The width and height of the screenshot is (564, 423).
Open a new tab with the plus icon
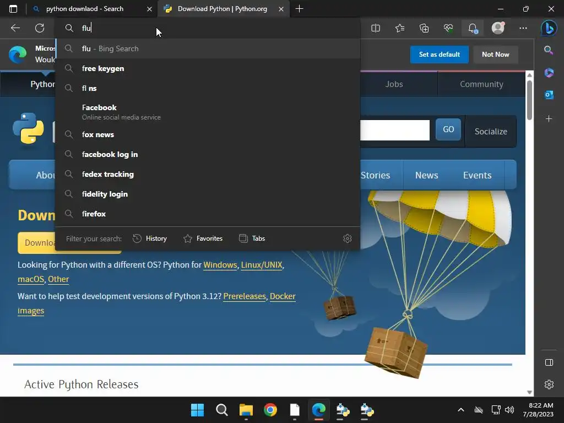coord(299,9)
